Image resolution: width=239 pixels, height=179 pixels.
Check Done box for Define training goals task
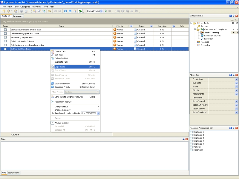(5, 33)
